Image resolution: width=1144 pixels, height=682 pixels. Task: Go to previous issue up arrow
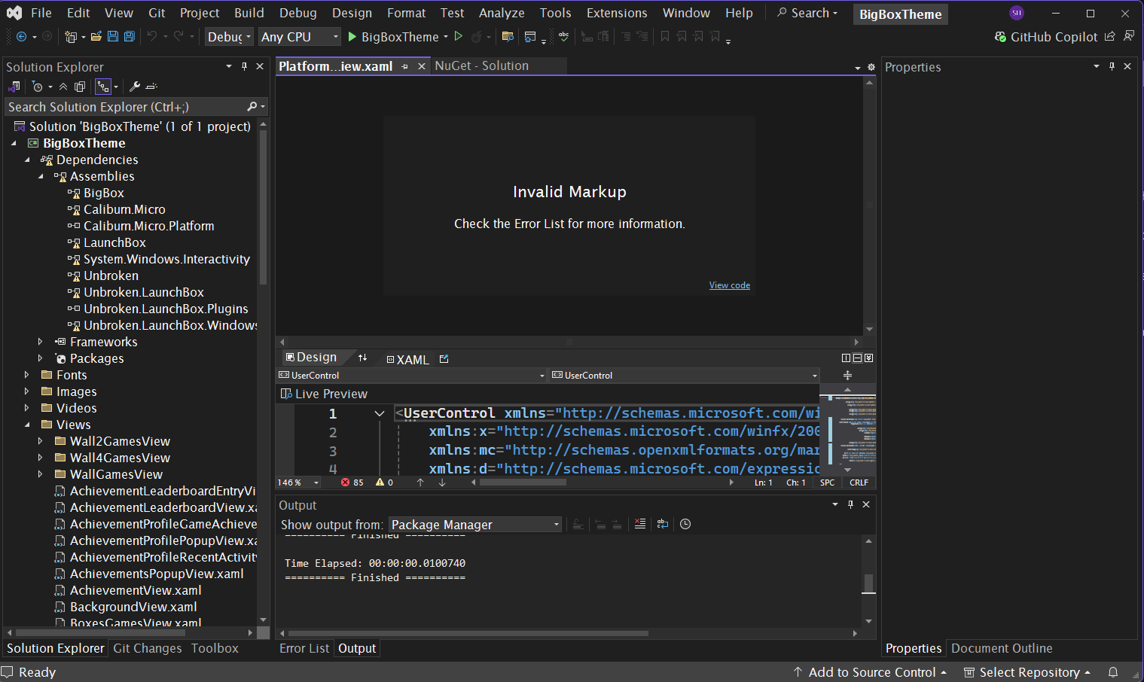point(420,483)
